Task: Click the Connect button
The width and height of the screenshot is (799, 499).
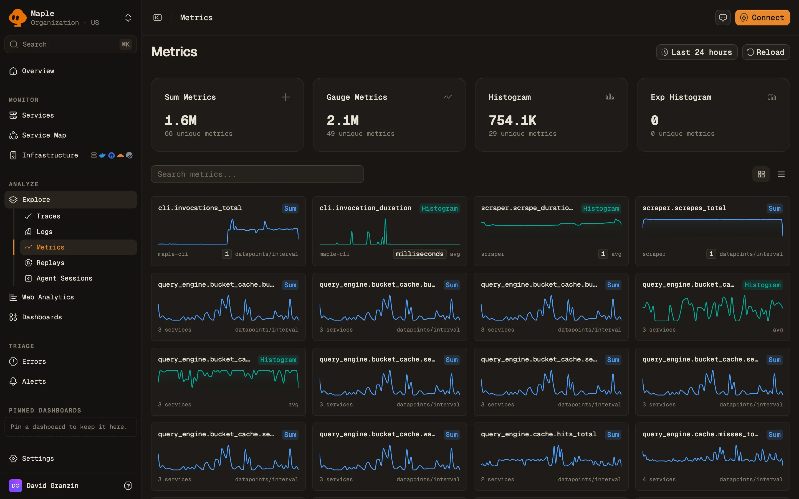Action: 762,17
